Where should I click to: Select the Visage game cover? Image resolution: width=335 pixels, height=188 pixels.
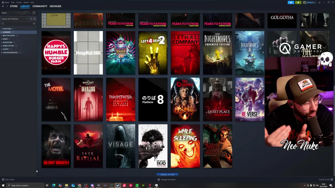coord(121,146)
